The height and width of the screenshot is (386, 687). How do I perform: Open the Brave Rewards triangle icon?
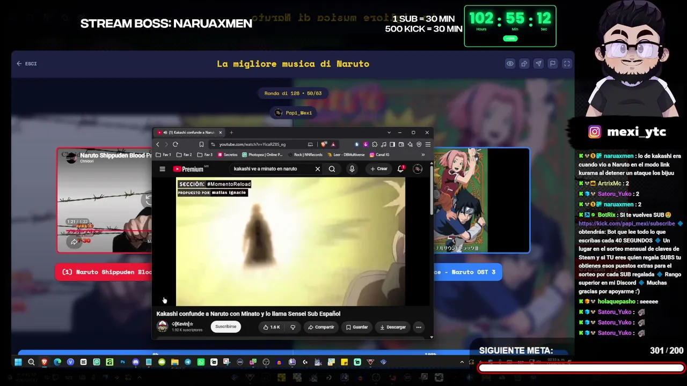click(x=333, y=144)
